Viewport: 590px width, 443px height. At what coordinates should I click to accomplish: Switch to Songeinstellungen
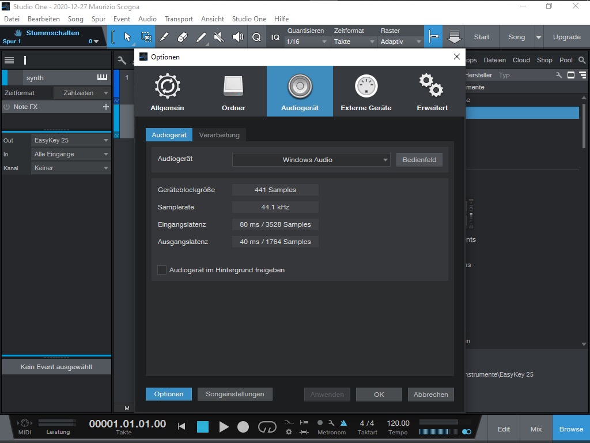(235, 394)
